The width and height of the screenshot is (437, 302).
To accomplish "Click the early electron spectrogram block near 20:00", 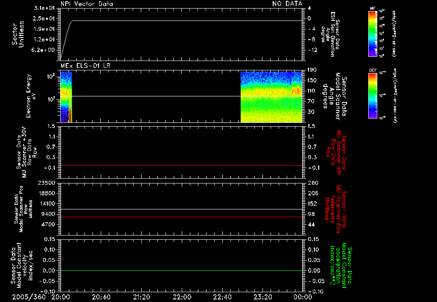I will pyautogui.click(x=66, y=97).
